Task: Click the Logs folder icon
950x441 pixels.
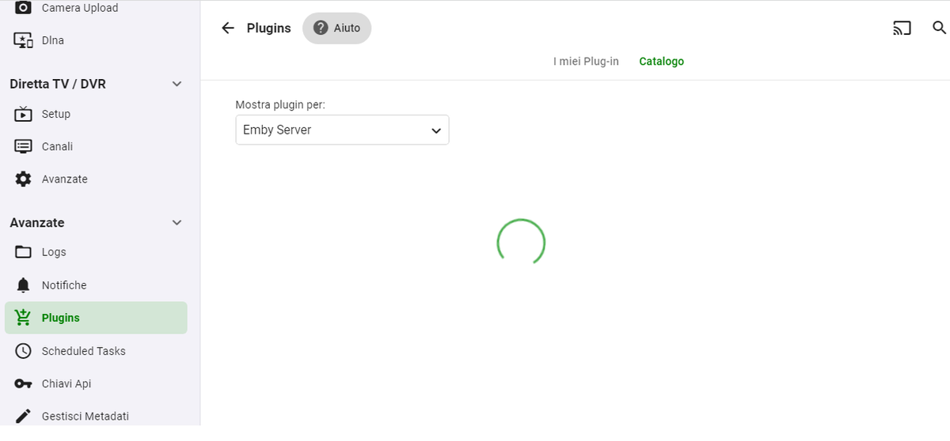Action: (x=24, y=252)
